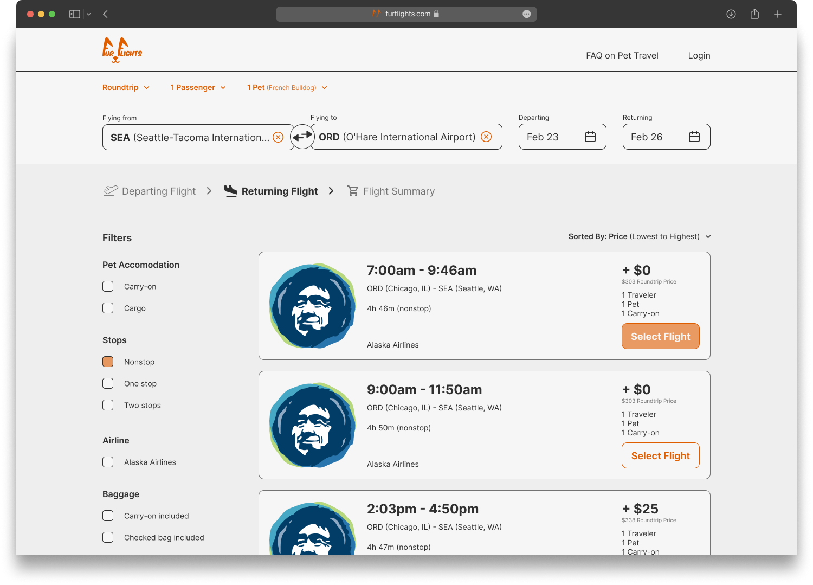Open the Returning date calendar icon
The image size is (813, 585).
pyautogui.click(x=694, y=137)
